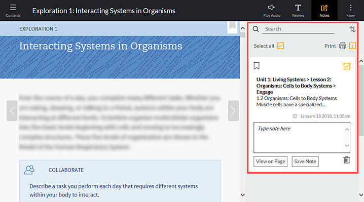Click the Search field in Notes panel
364x202 pixels.
[298, 29]
